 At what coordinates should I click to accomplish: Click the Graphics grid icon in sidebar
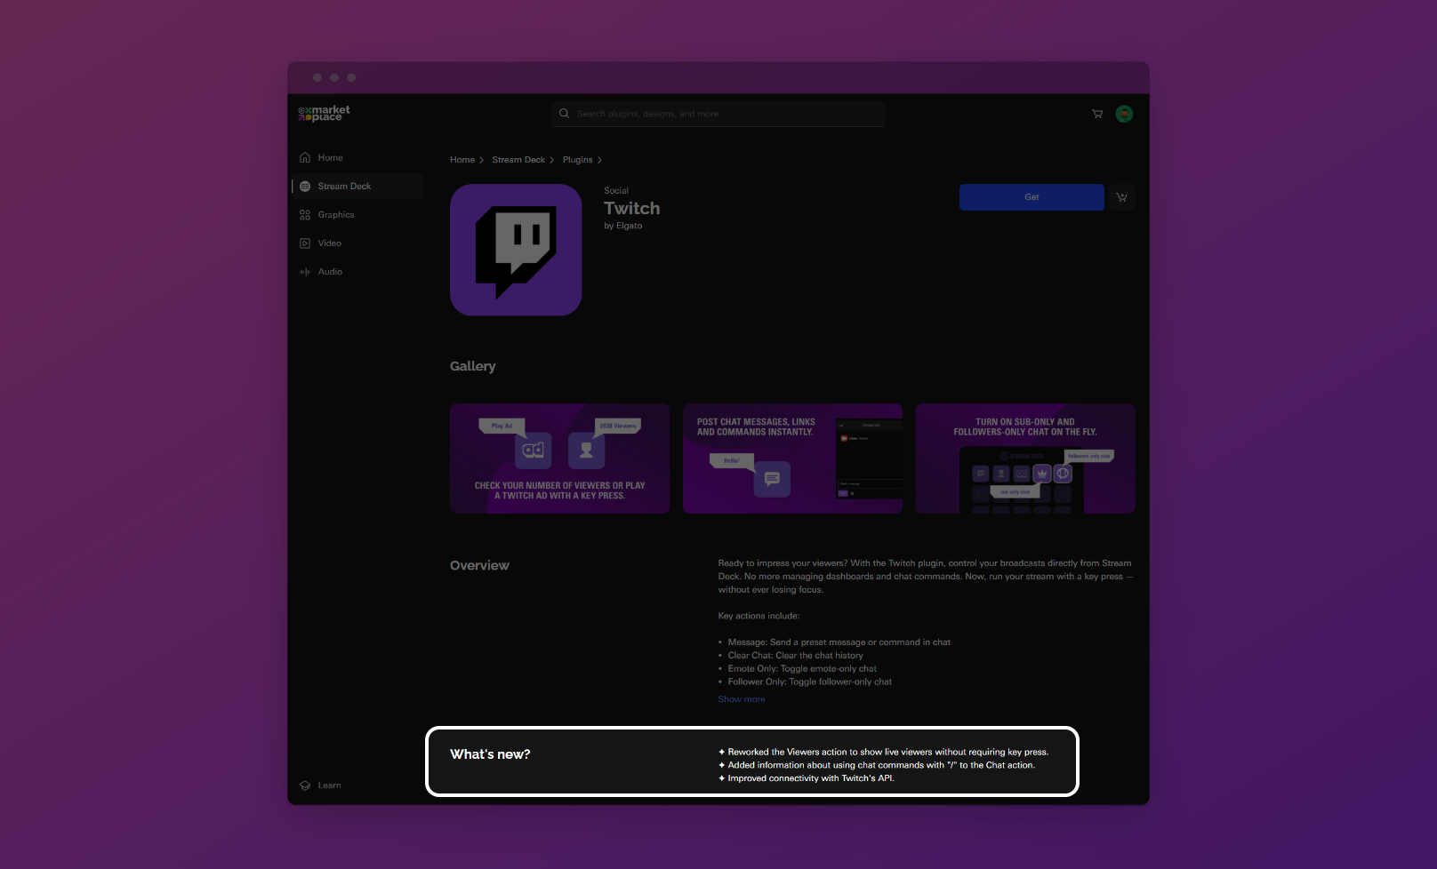pos(305,215)
